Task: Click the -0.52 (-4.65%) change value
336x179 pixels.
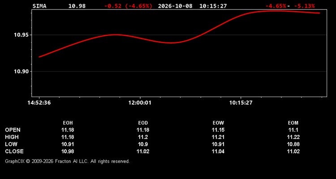Action: [x=129, y=6]
